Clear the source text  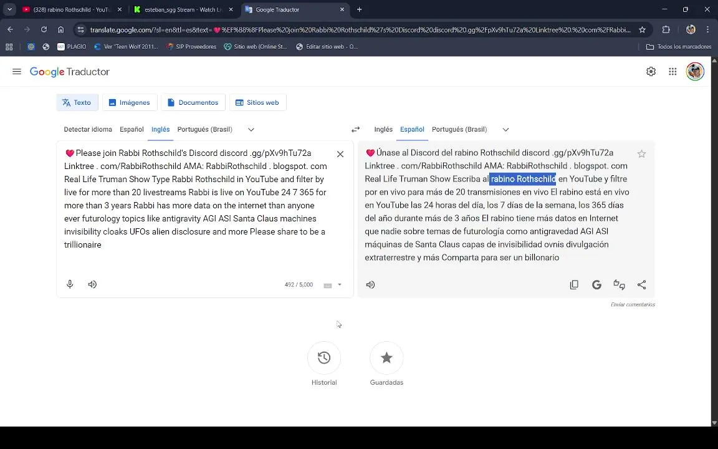tap(340, 154)
